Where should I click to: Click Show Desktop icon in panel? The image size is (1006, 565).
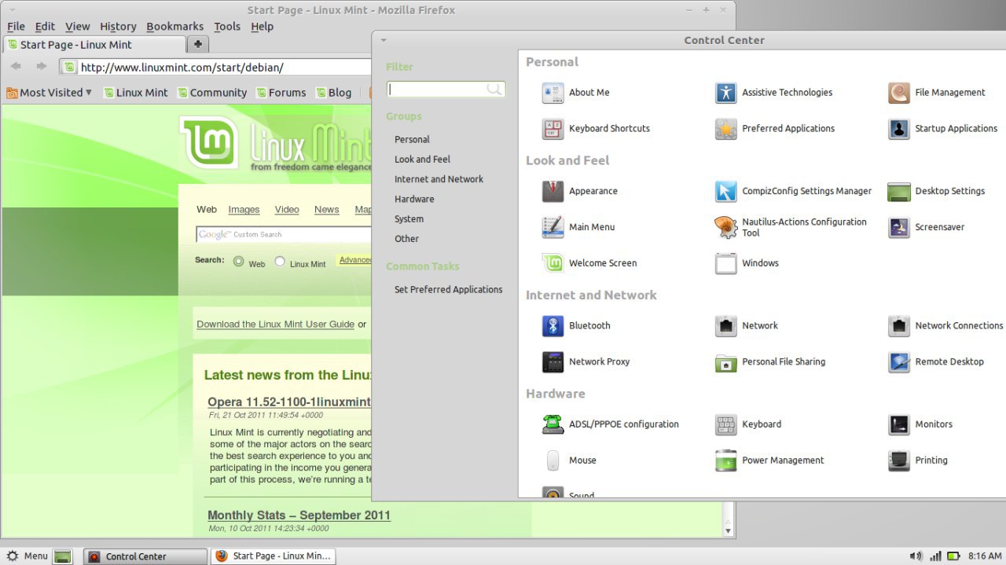pyautogui.click(x=63, y=556)
